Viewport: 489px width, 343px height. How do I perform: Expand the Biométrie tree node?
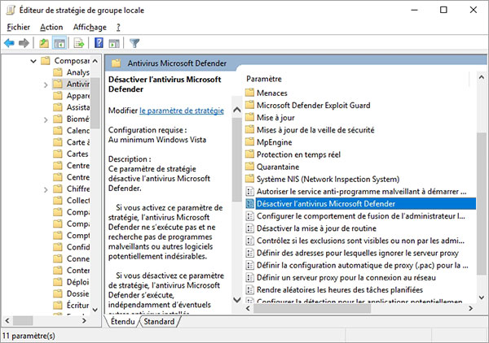[x=46, y=119]
